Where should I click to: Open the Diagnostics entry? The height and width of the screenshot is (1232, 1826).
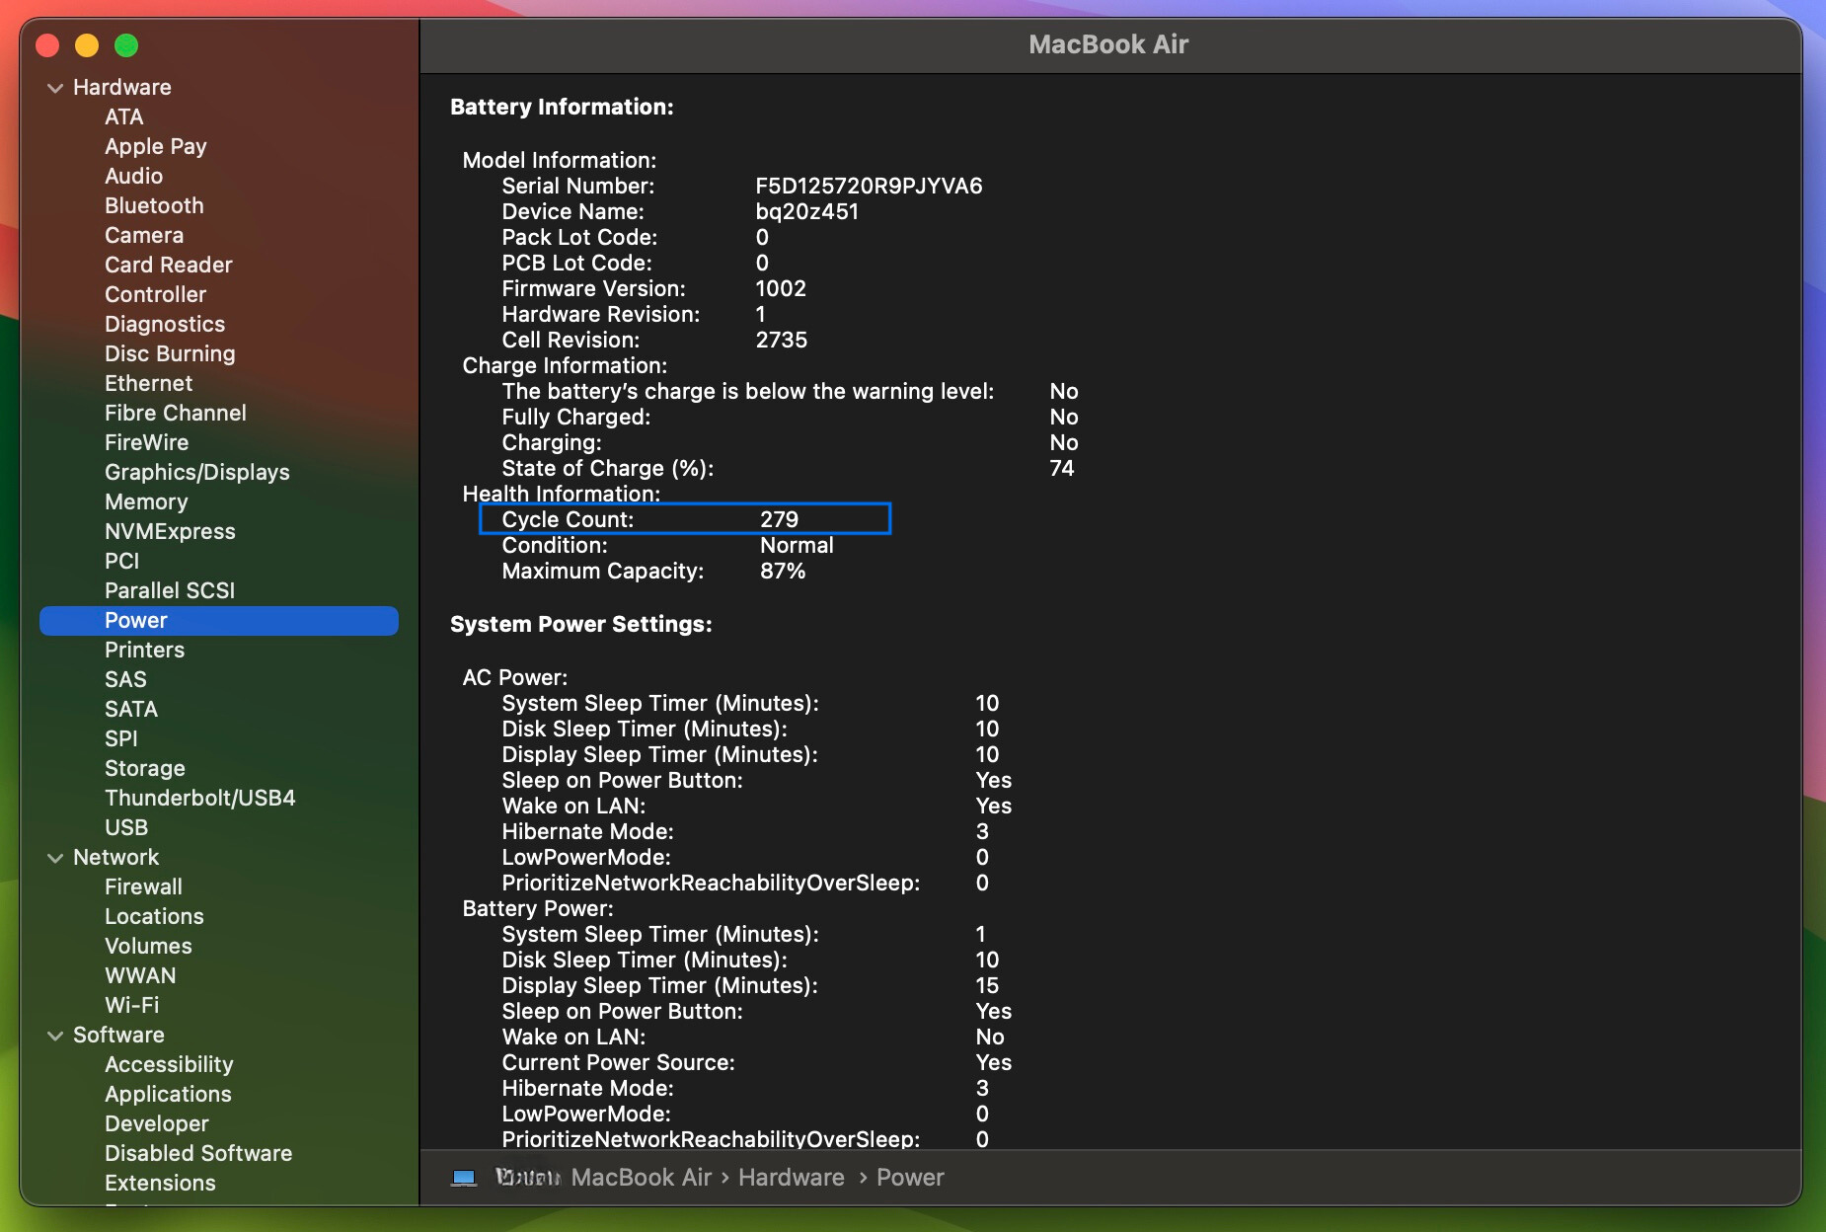(165, 324)
